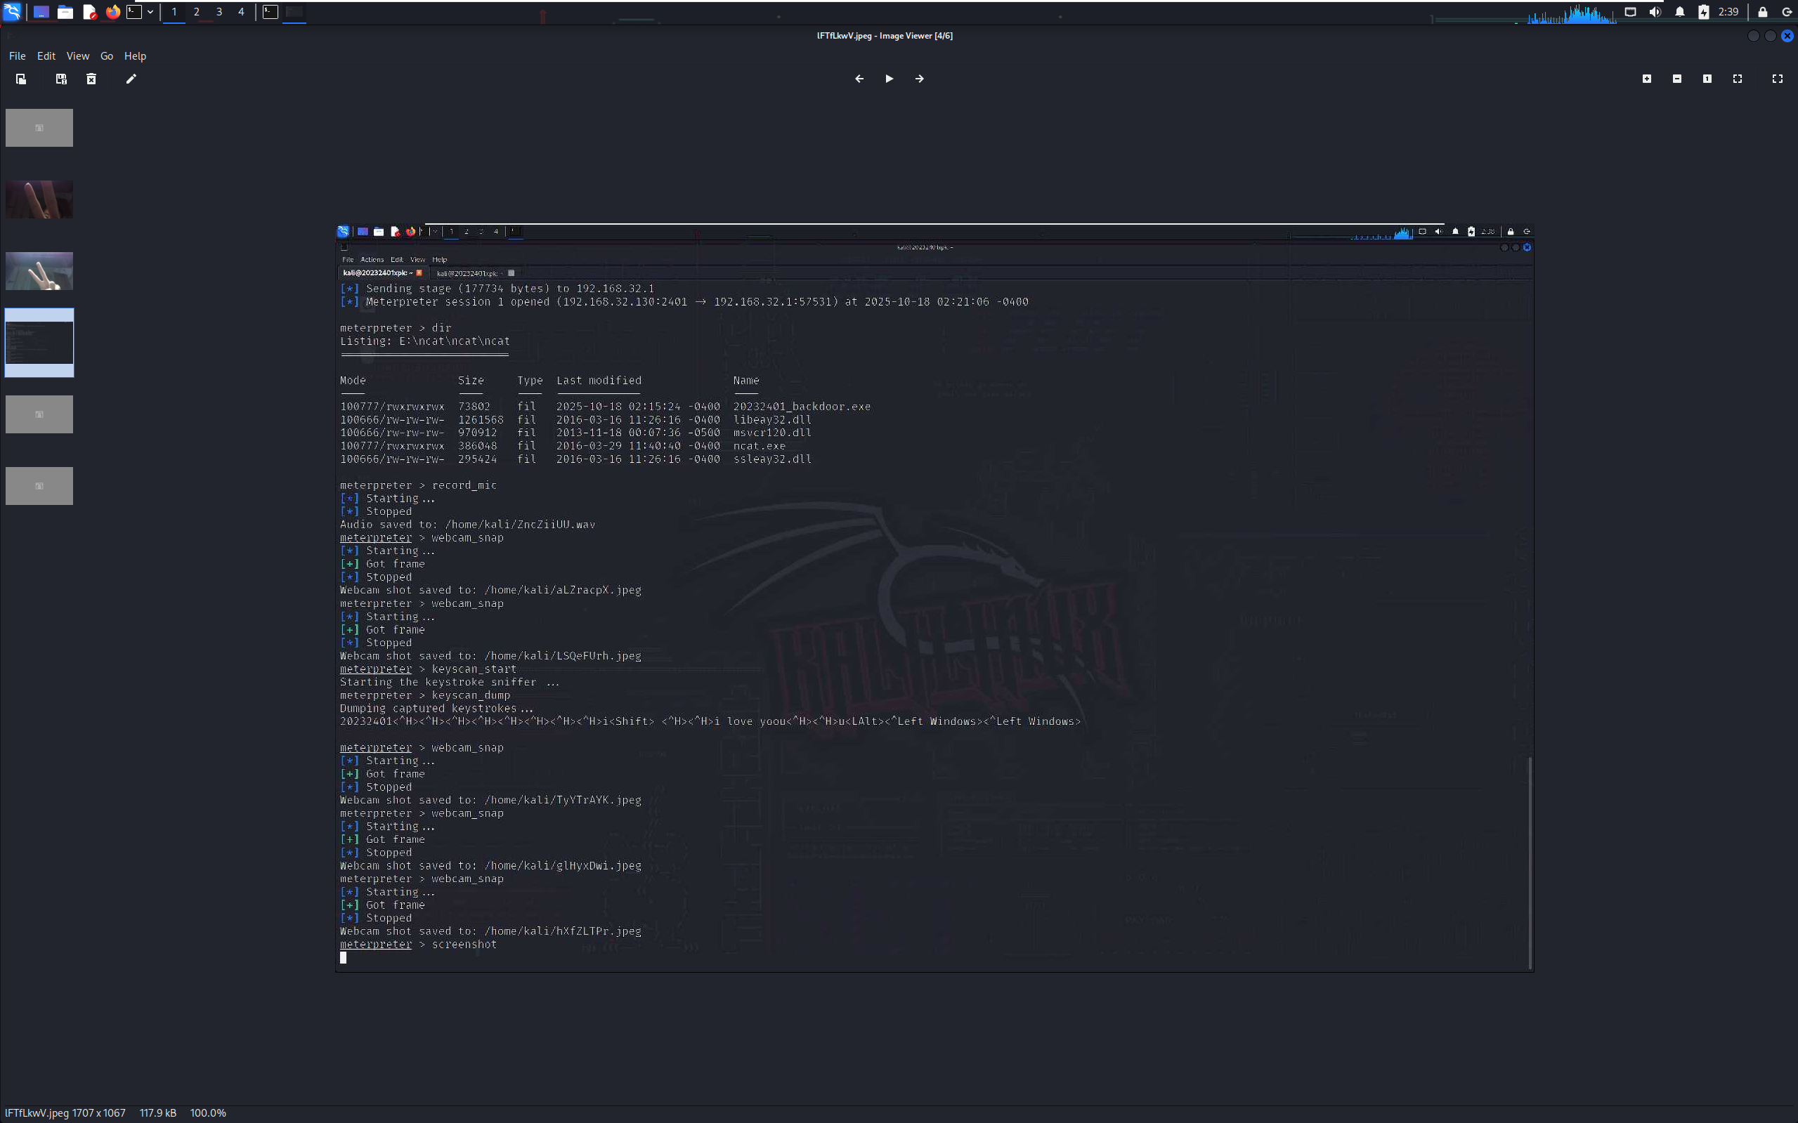1798x1123 pixels.
Task: Go to the next image arrow
Action: pos(919,79)
